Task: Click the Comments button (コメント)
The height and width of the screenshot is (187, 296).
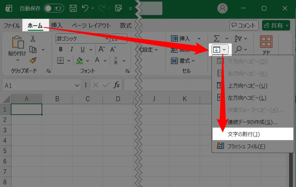Action: point(244,25)
